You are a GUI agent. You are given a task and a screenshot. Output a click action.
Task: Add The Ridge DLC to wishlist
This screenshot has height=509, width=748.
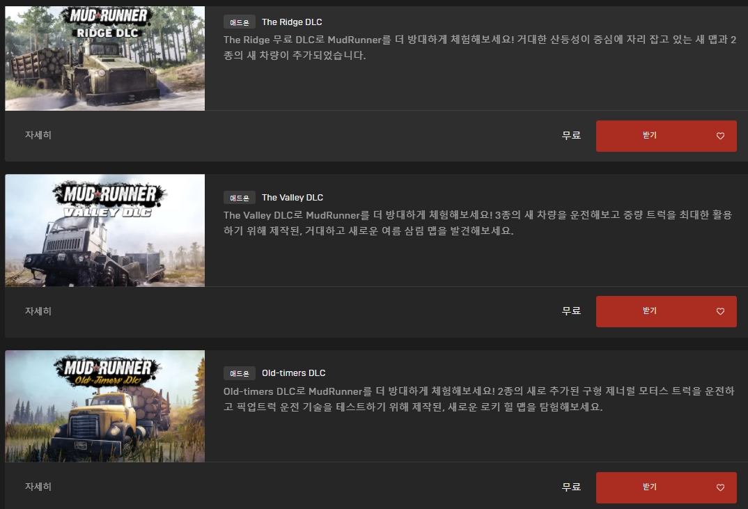coord(720,136)
